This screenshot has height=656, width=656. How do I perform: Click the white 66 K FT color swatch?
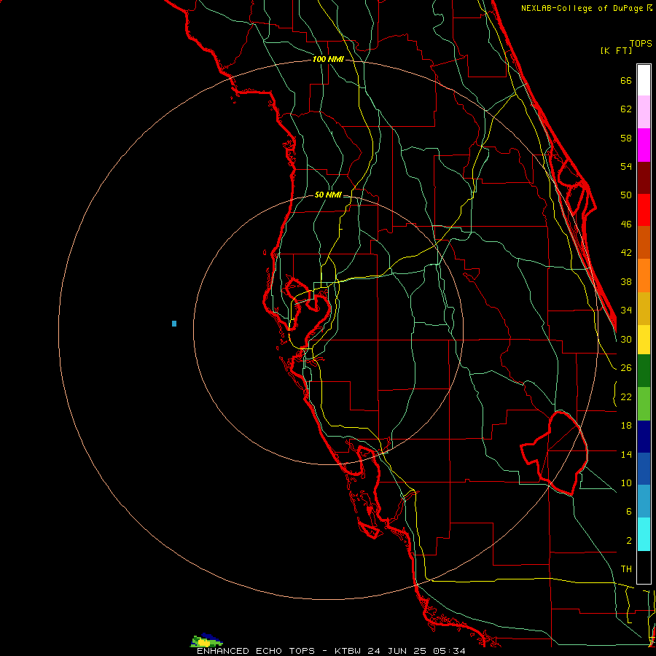pyautogui.click(x=644, y=80)
